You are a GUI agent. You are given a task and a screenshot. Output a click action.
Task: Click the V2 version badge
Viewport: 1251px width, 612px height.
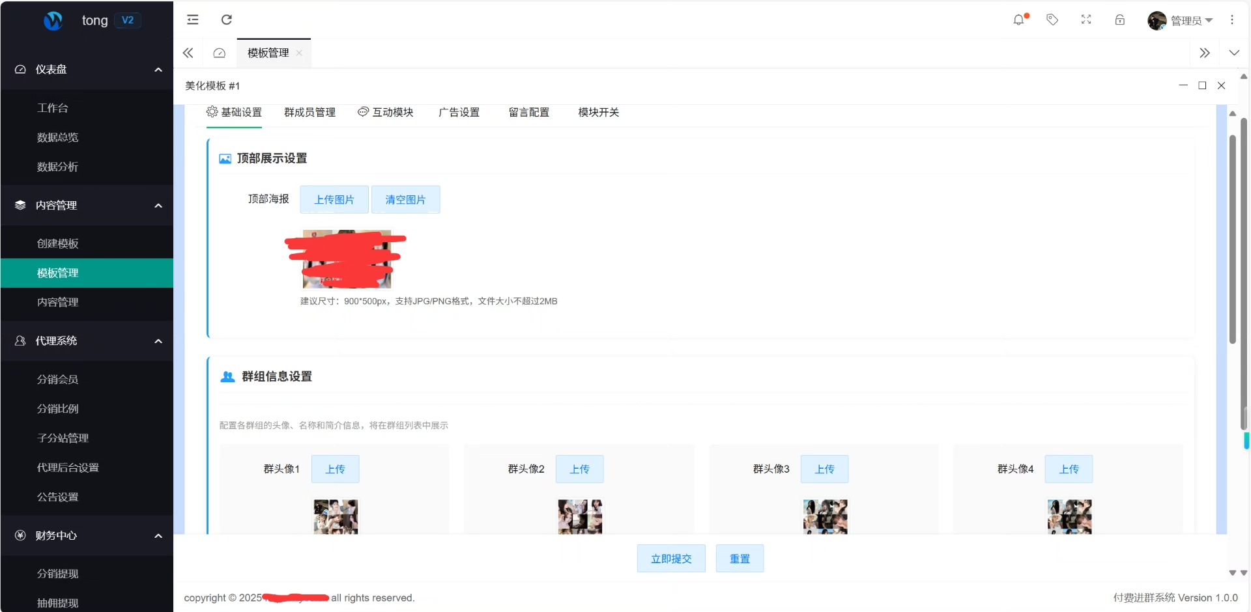click(128, 20)
